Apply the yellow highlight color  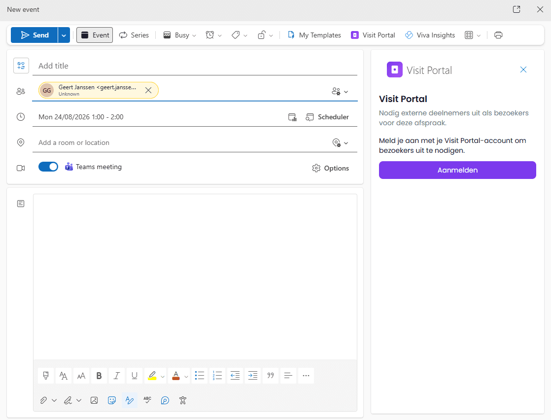152,376
